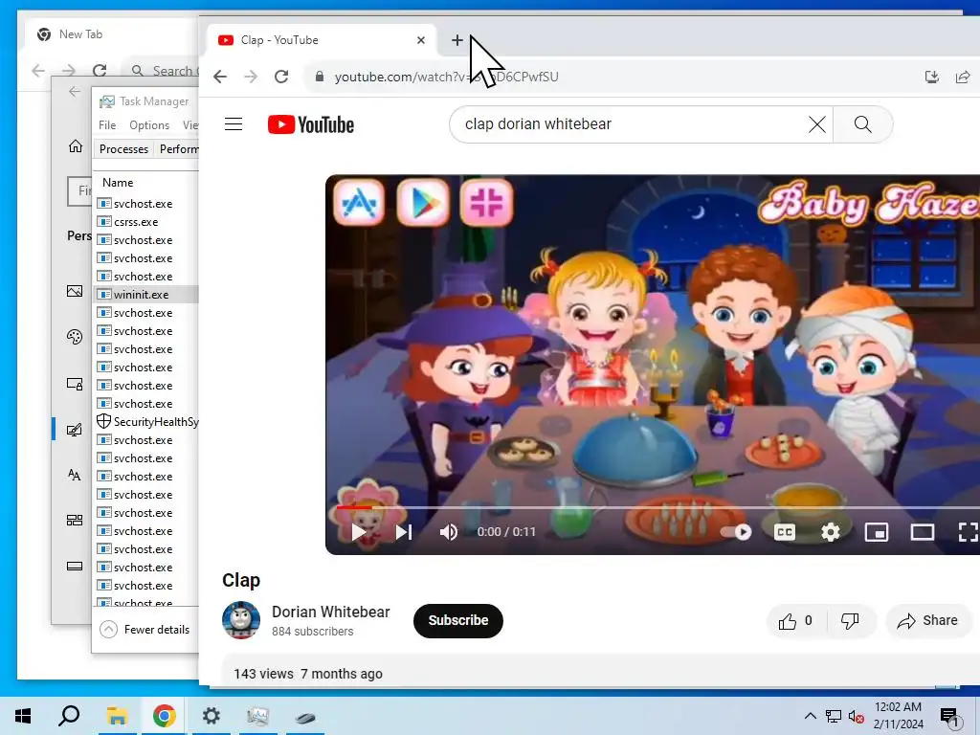Skip to the next video
The image size is (980, 735).
(x=404, y=532)
